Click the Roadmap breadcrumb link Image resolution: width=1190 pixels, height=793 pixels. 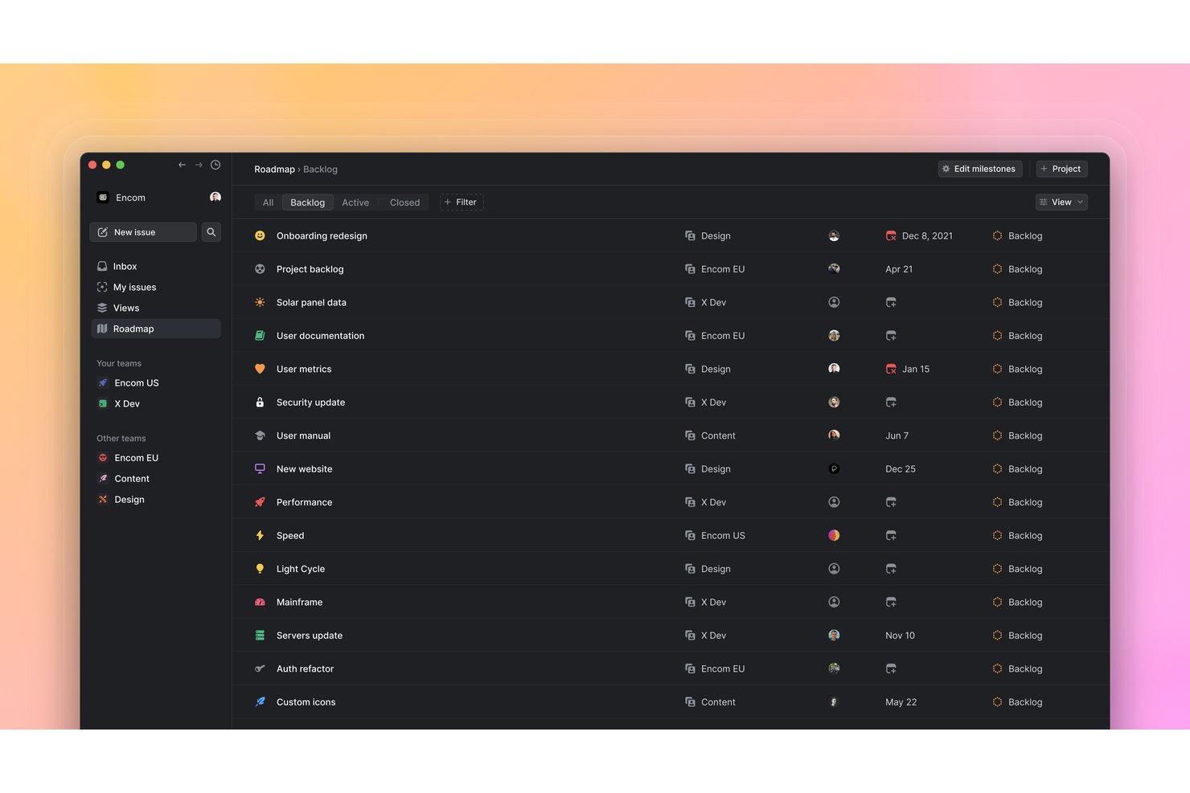click(x=274, y=170)
